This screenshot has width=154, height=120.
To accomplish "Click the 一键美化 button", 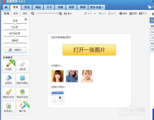I will (15, 50).
